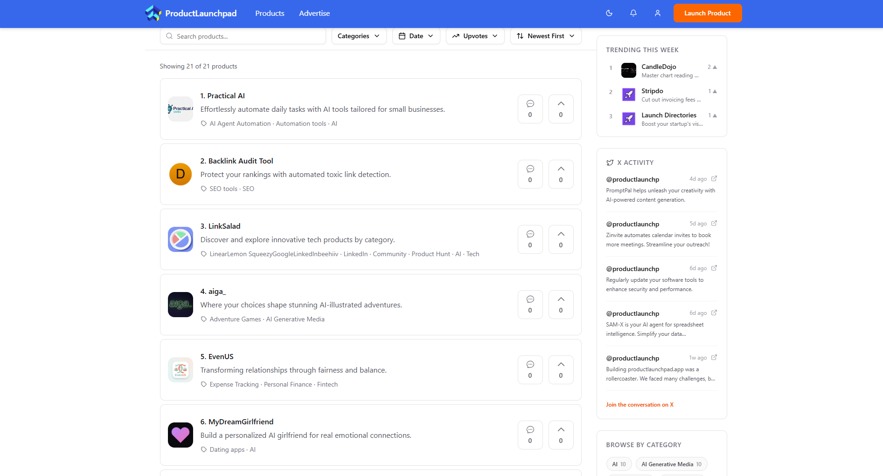Go to the Products menu item
Image resolution: width=883 pixels, height=476 pixels.
click(x=270, y=13)
